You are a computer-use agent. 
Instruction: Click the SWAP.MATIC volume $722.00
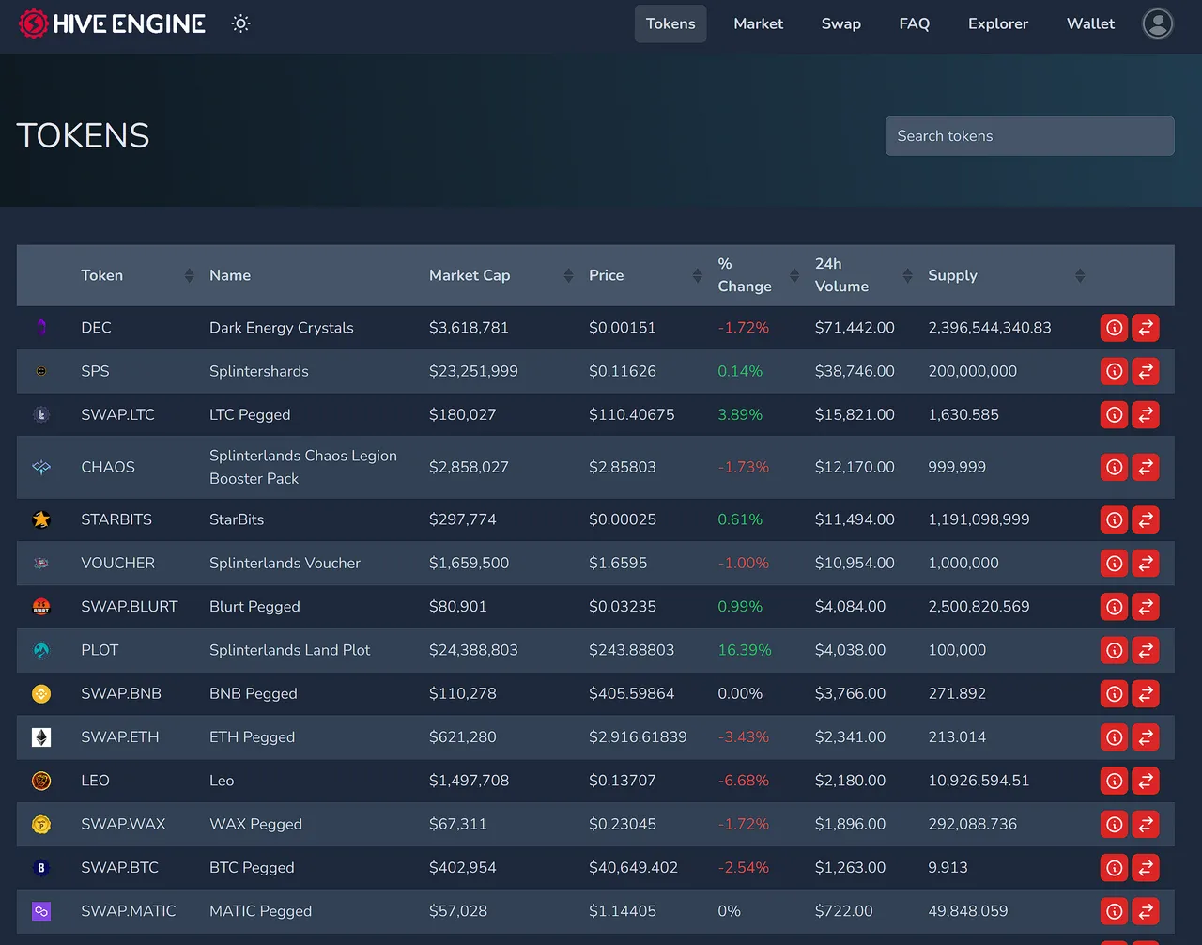(x=843, y=911)
